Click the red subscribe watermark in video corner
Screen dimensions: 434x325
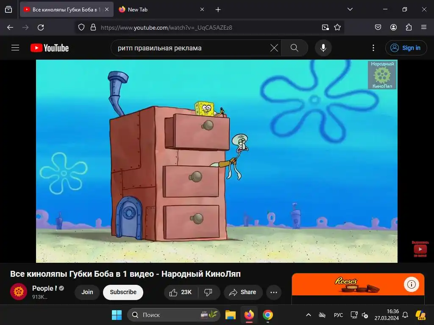420,249
